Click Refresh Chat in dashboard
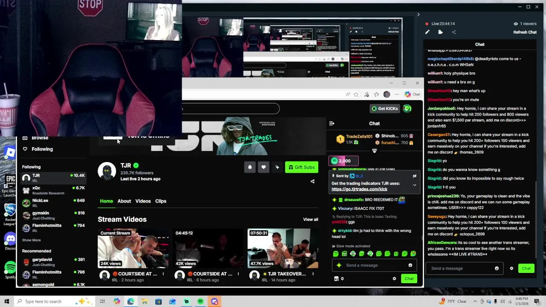Viewport: 546px width, 307px height. (525, 32)
